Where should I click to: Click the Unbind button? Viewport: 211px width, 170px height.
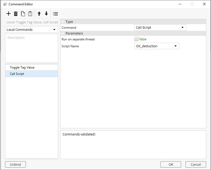point(15,164)
